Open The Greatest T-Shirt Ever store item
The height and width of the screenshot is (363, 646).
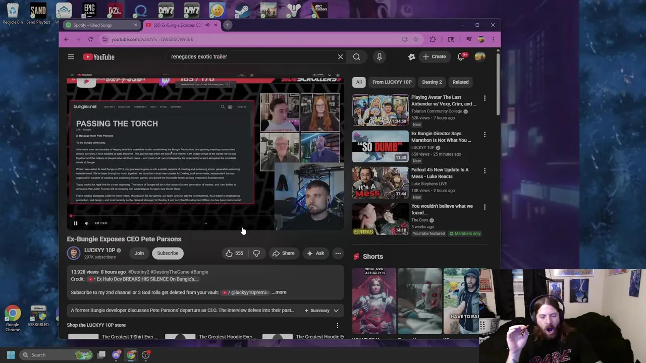(130, 337)
